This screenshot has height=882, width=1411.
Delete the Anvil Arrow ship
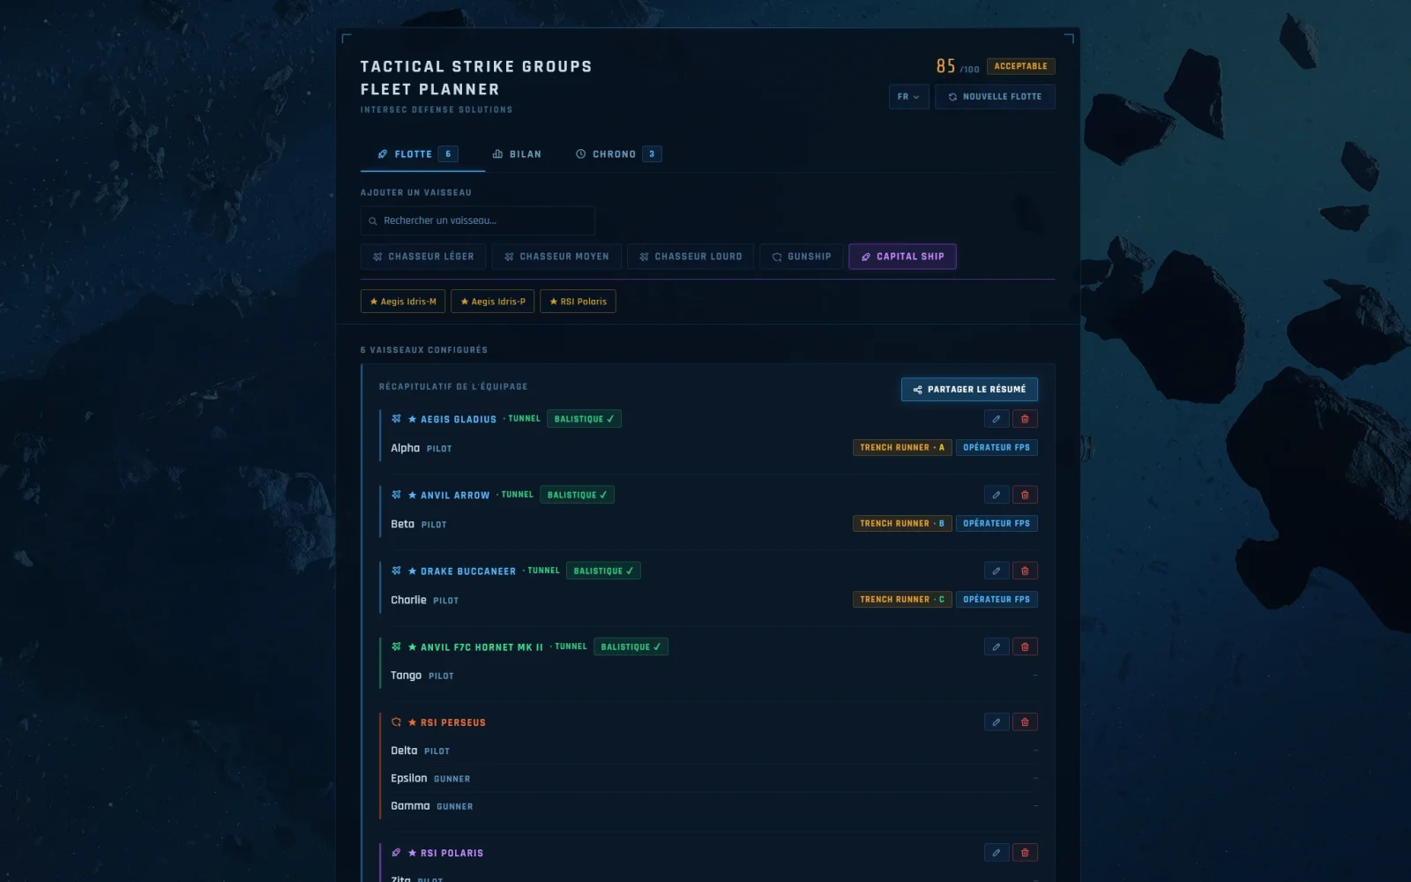pyautogui.click(x=1025, y=495)
